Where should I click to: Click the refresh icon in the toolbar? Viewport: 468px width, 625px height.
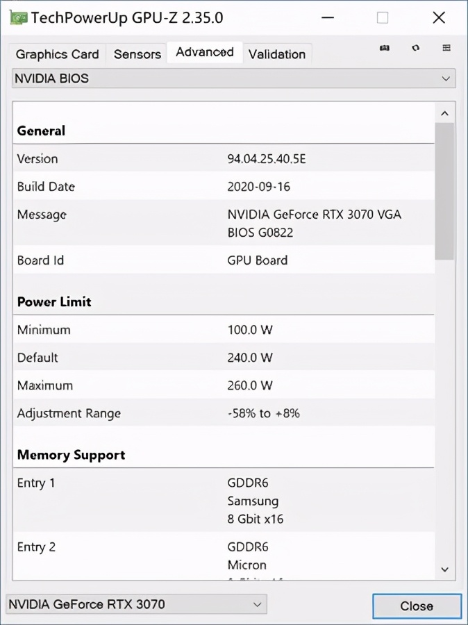pos(415,49)
